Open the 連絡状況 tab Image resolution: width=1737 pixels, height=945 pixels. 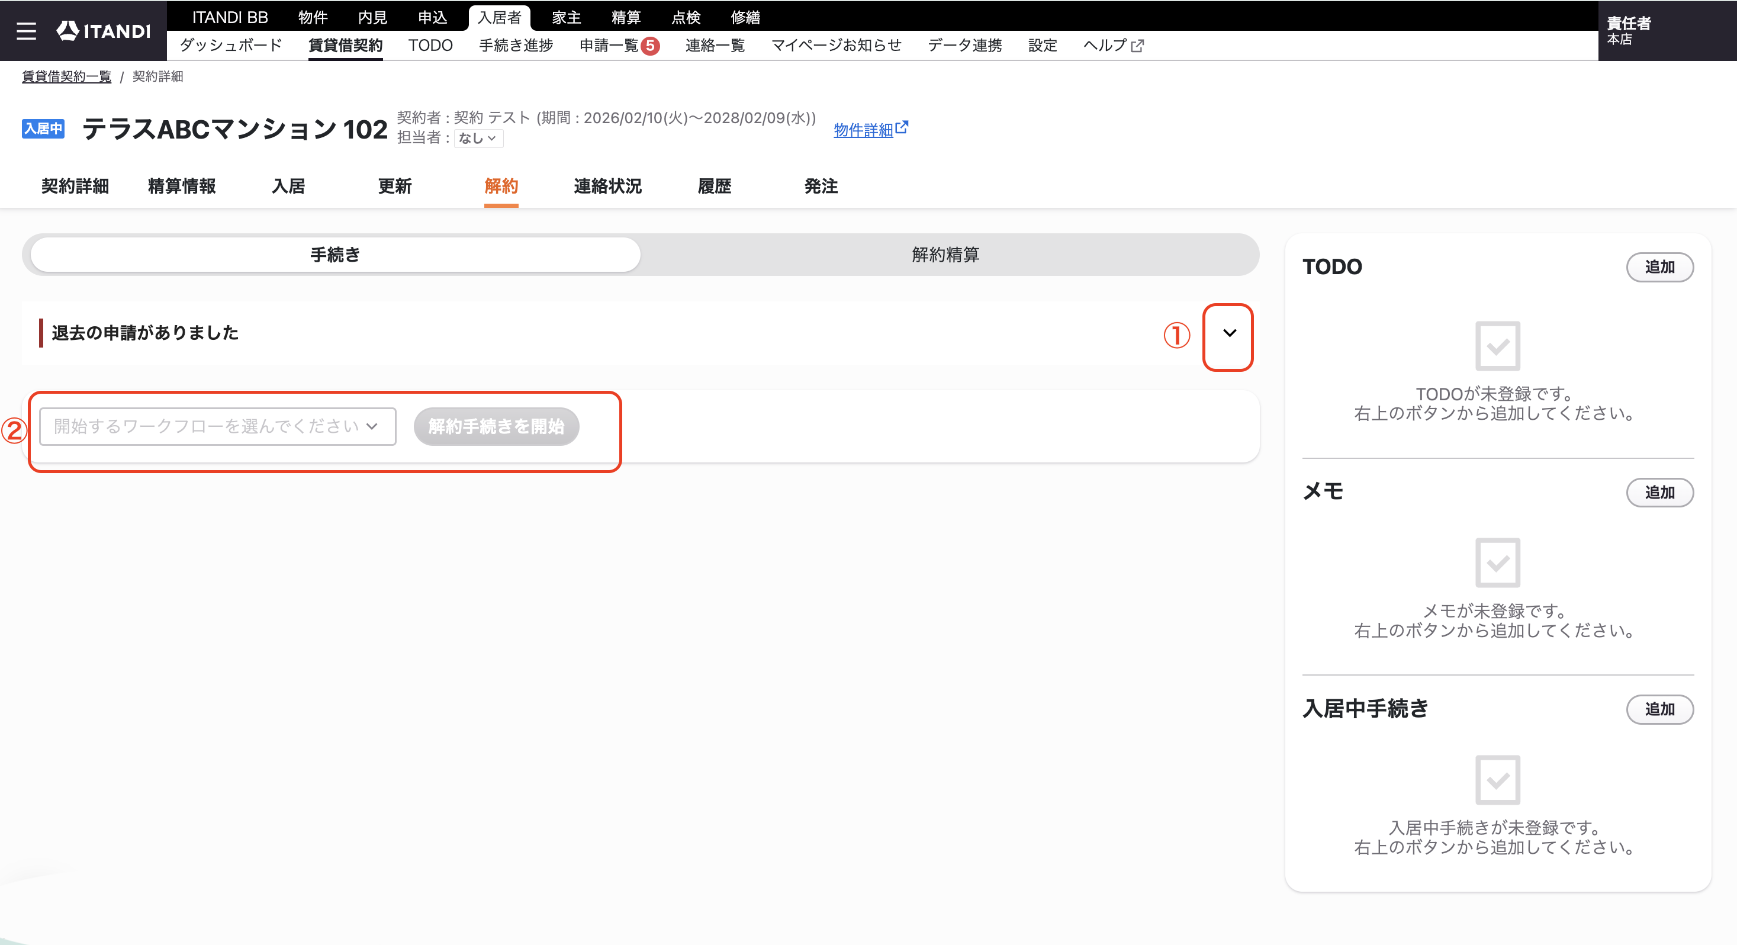tap(607, 186)
